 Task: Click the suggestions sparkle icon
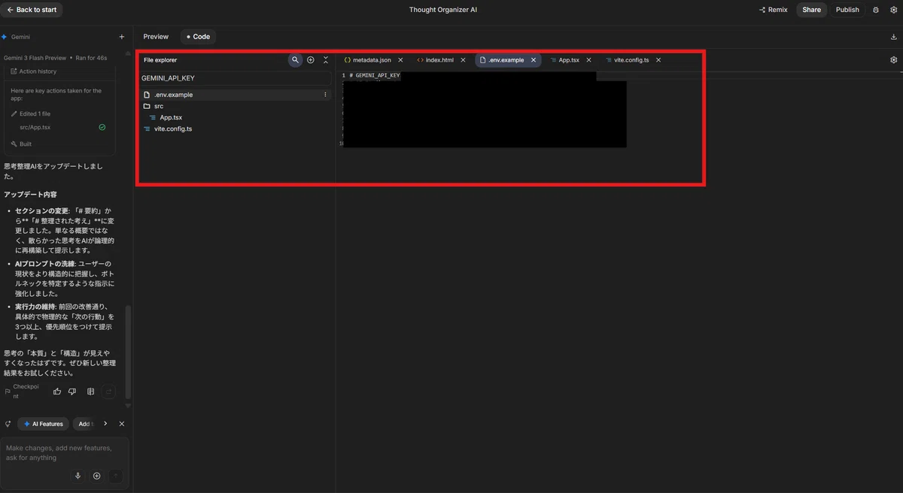pos(8,424)
